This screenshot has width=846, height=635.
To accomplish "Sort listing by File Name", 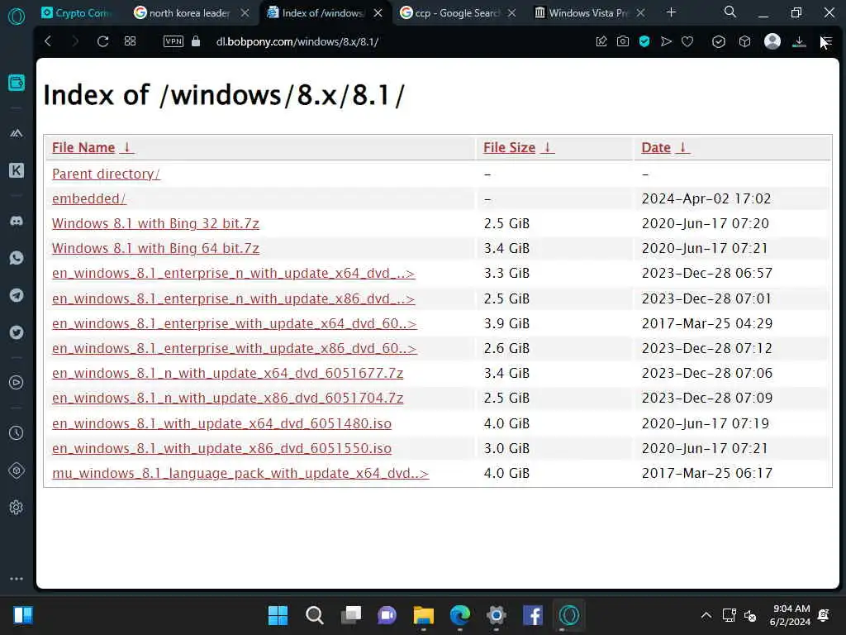I will pyautogui.click(x=93, y=147).
